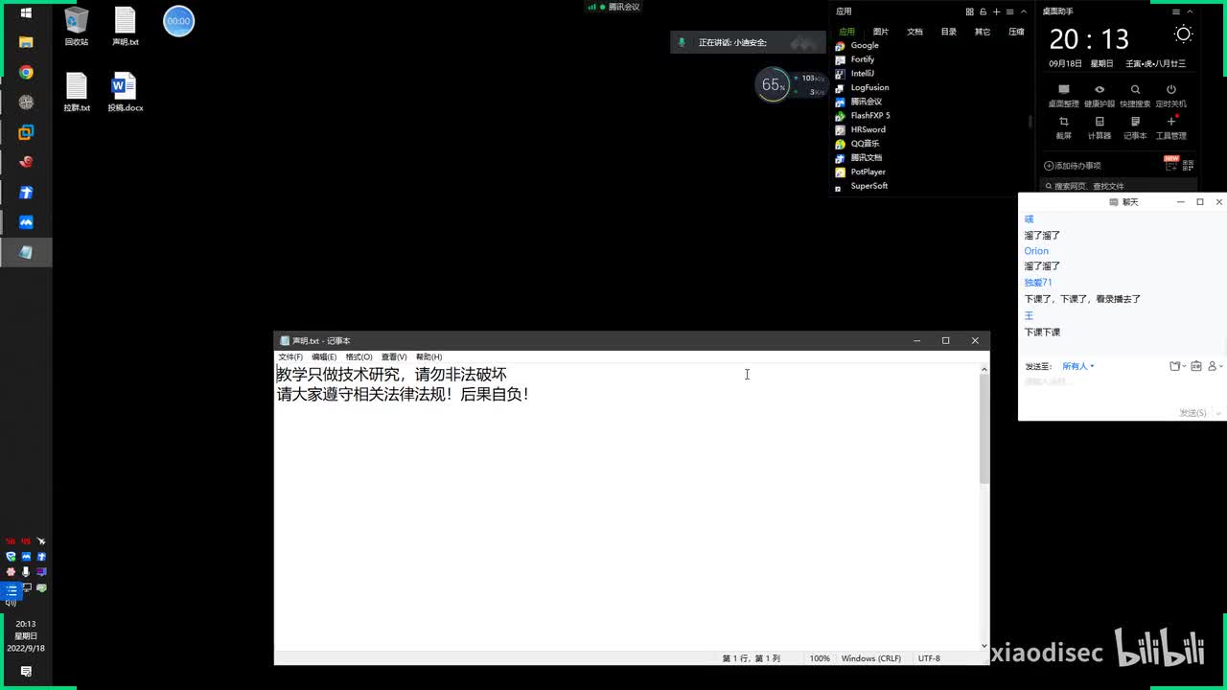Viewport: 1227px width, 690px height.
Task: Switch to the 目录 tab in the apps panel
Action: pos(948,32)
